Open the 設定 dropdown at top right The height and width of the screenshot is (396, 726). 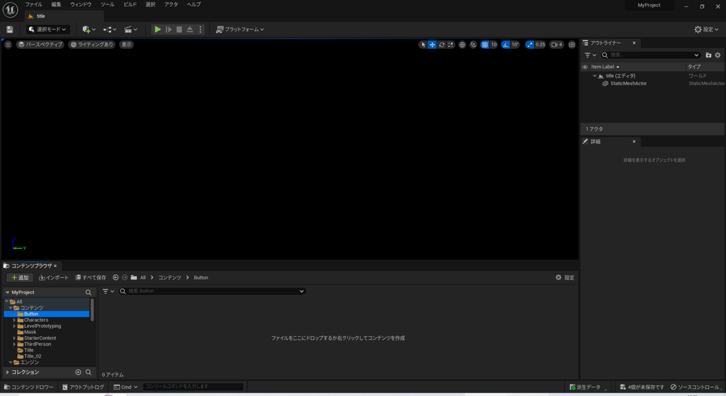coord(707,29)
